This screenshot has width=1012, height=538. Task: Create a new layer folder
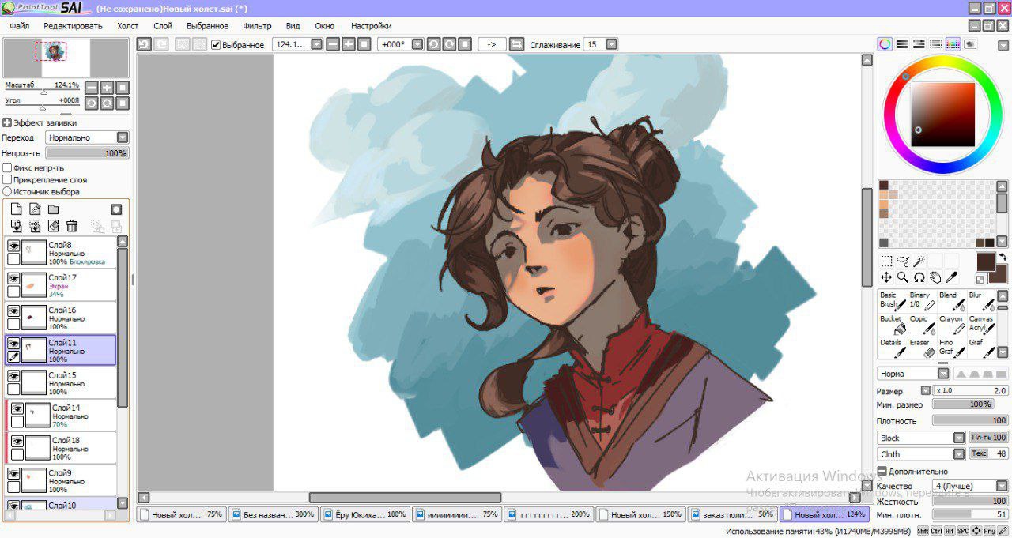(x=54, y=209)
